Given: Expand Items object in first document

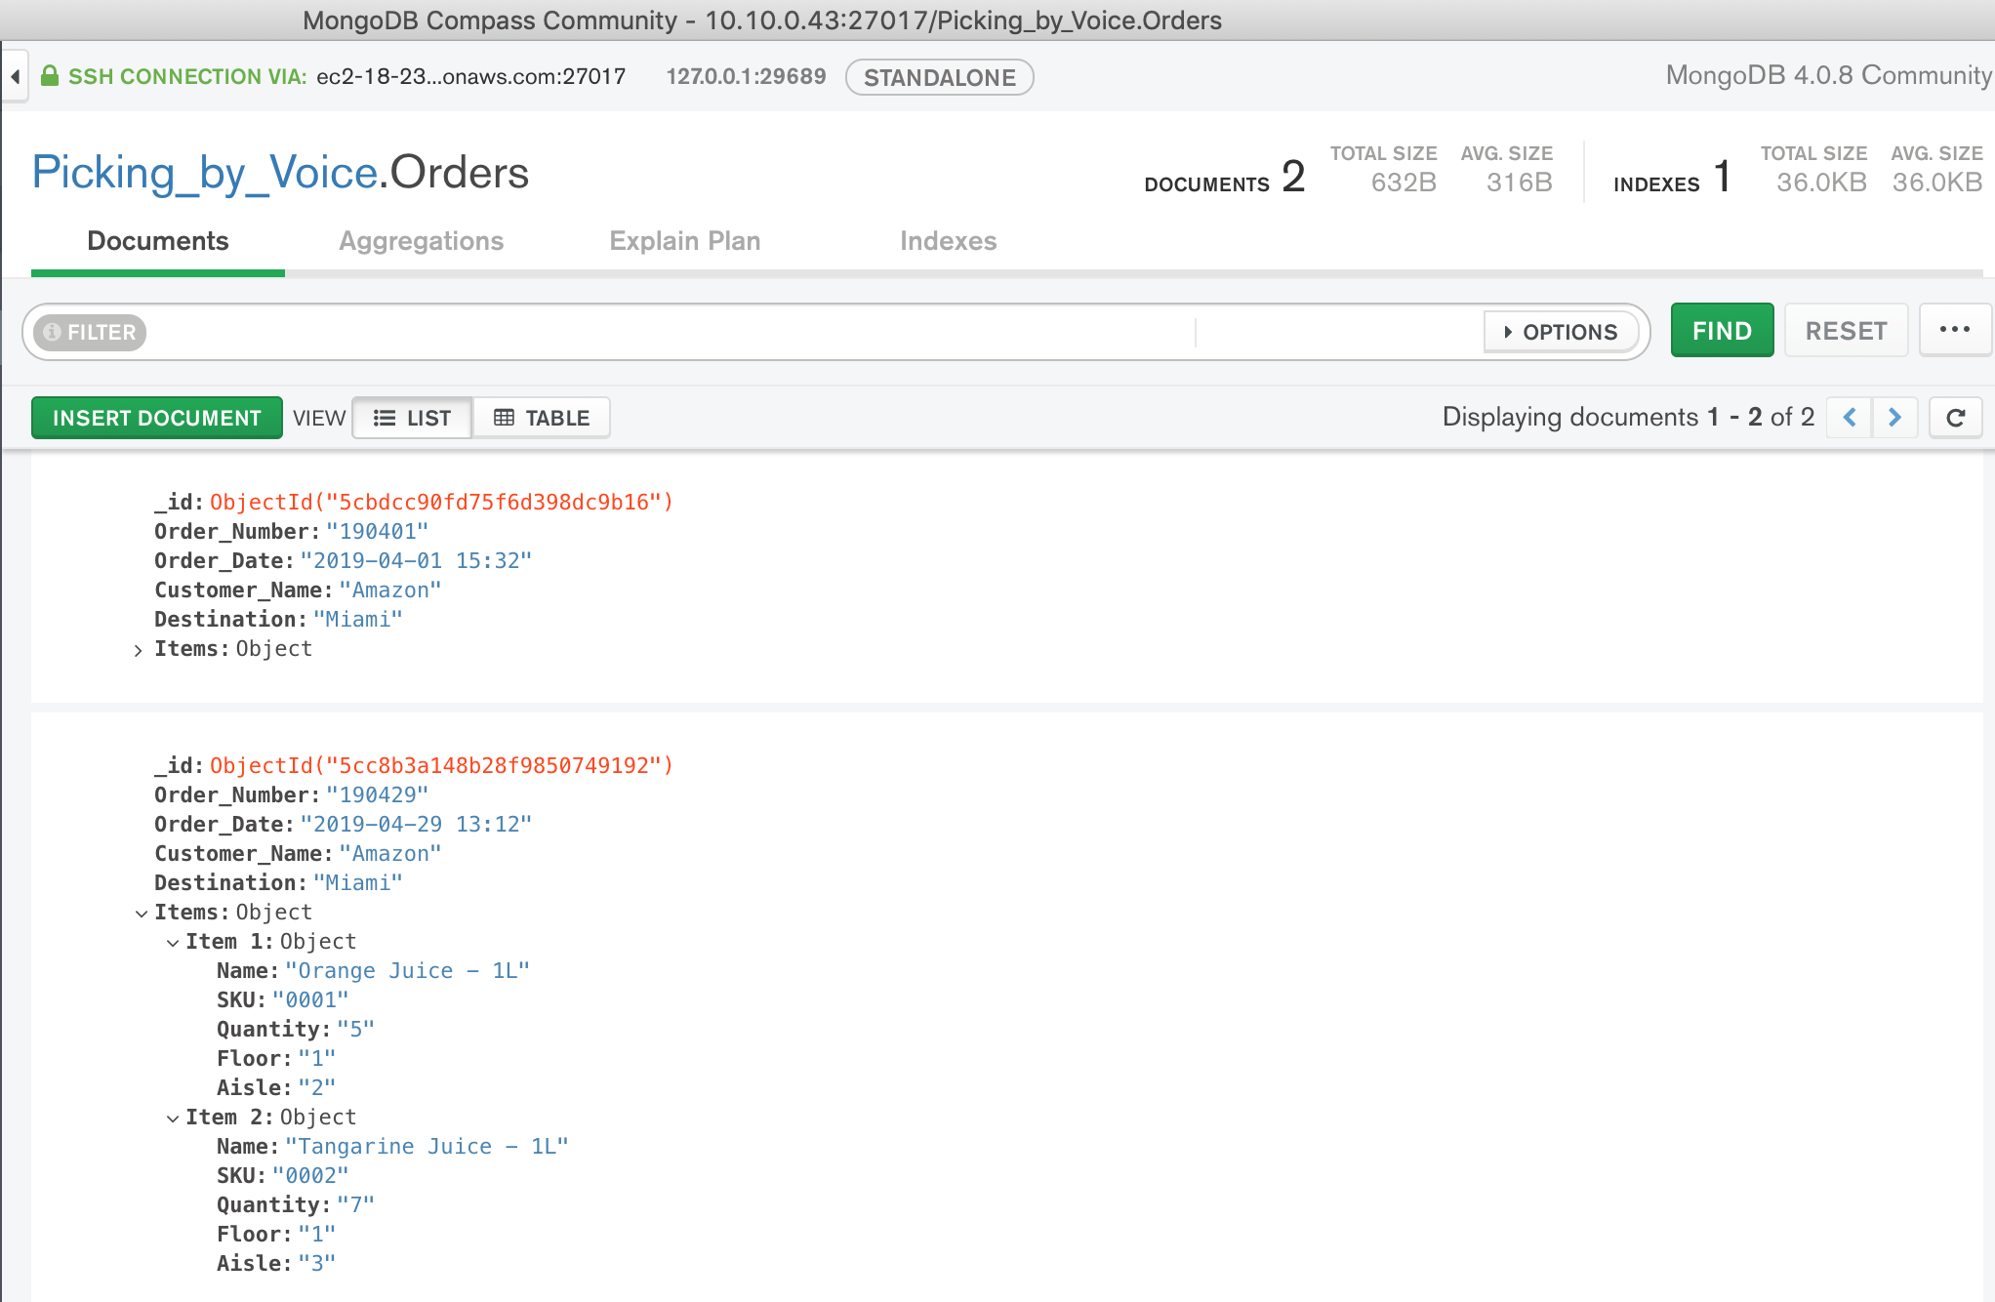Looking at the screenshot, I should click(138, 650).
